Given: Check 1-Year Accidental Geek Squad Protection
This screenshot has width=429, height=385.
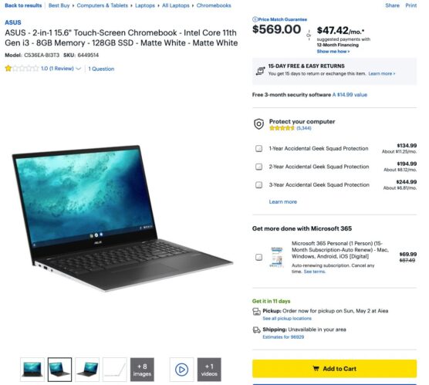Looking at the screenshot, I should click(x=258, y=149).
